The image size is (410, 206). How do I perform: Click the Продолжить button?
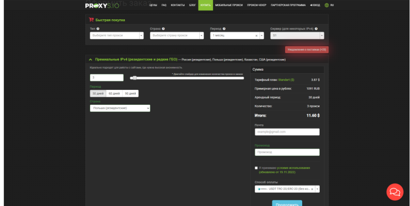[x=287, y=203]
